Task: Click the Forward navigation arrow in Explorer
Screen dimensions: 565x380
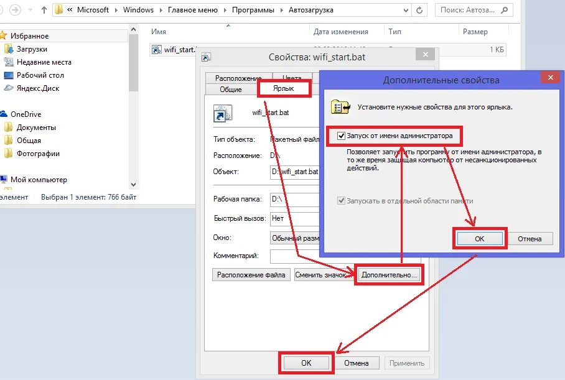Action: coord(15,10)
